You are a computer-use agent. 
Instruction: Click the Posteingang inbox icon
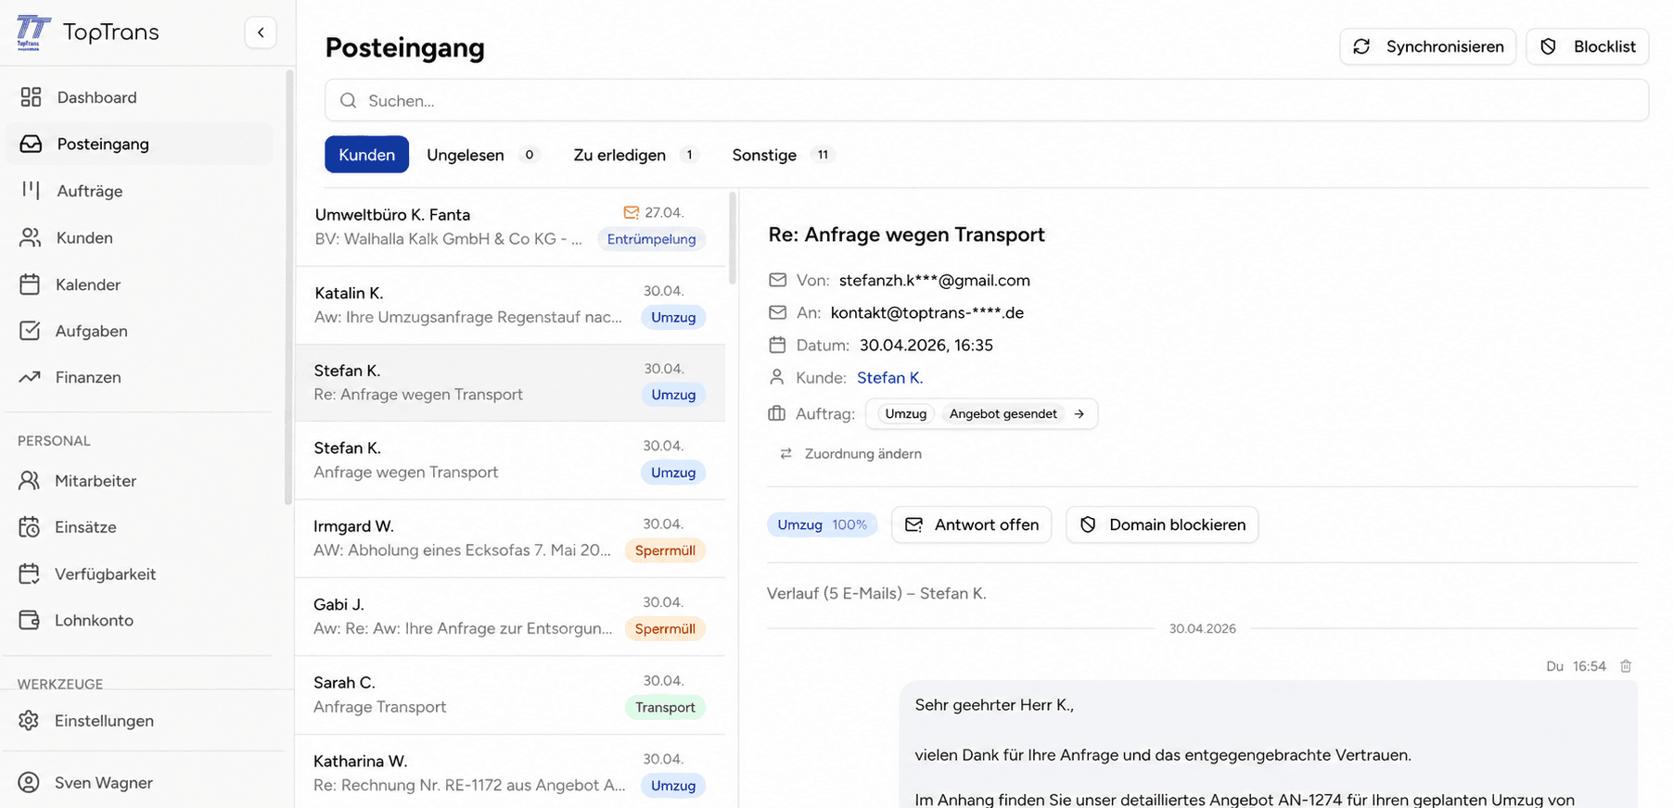pos(31,144)
